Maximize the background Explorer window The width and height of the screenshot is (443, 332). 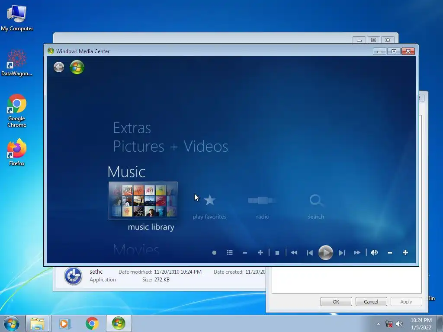(373, 40)
